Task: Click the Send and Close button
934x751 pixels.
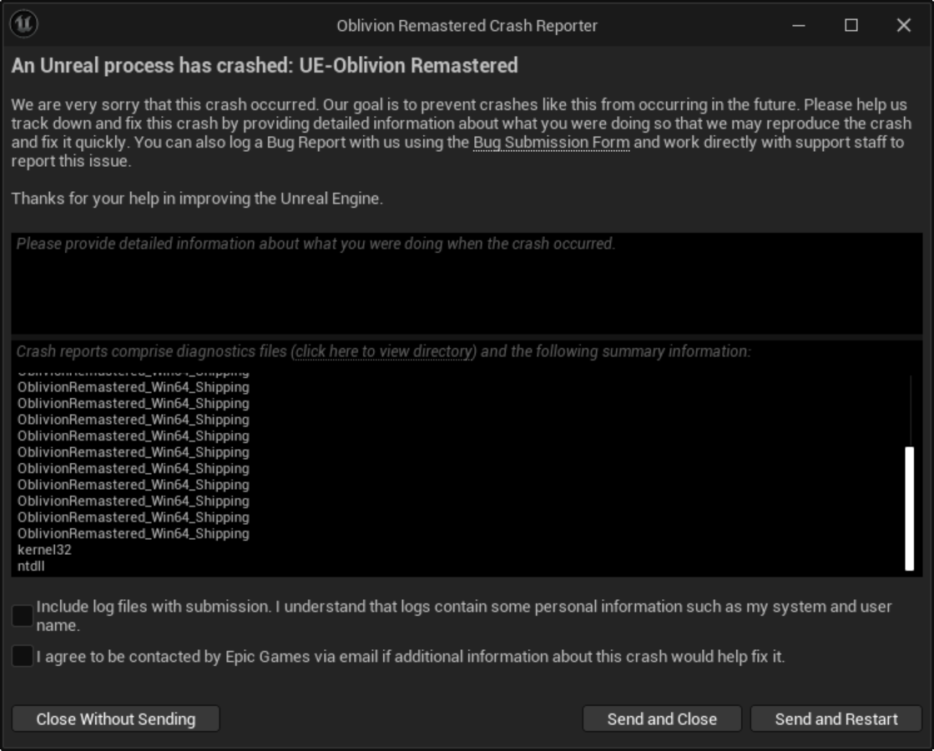Action: pos(662,718)
